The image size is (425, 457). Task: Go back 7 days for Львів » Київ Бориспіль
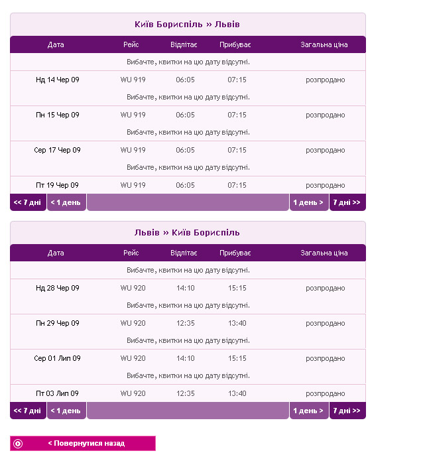tap(28, 411)
